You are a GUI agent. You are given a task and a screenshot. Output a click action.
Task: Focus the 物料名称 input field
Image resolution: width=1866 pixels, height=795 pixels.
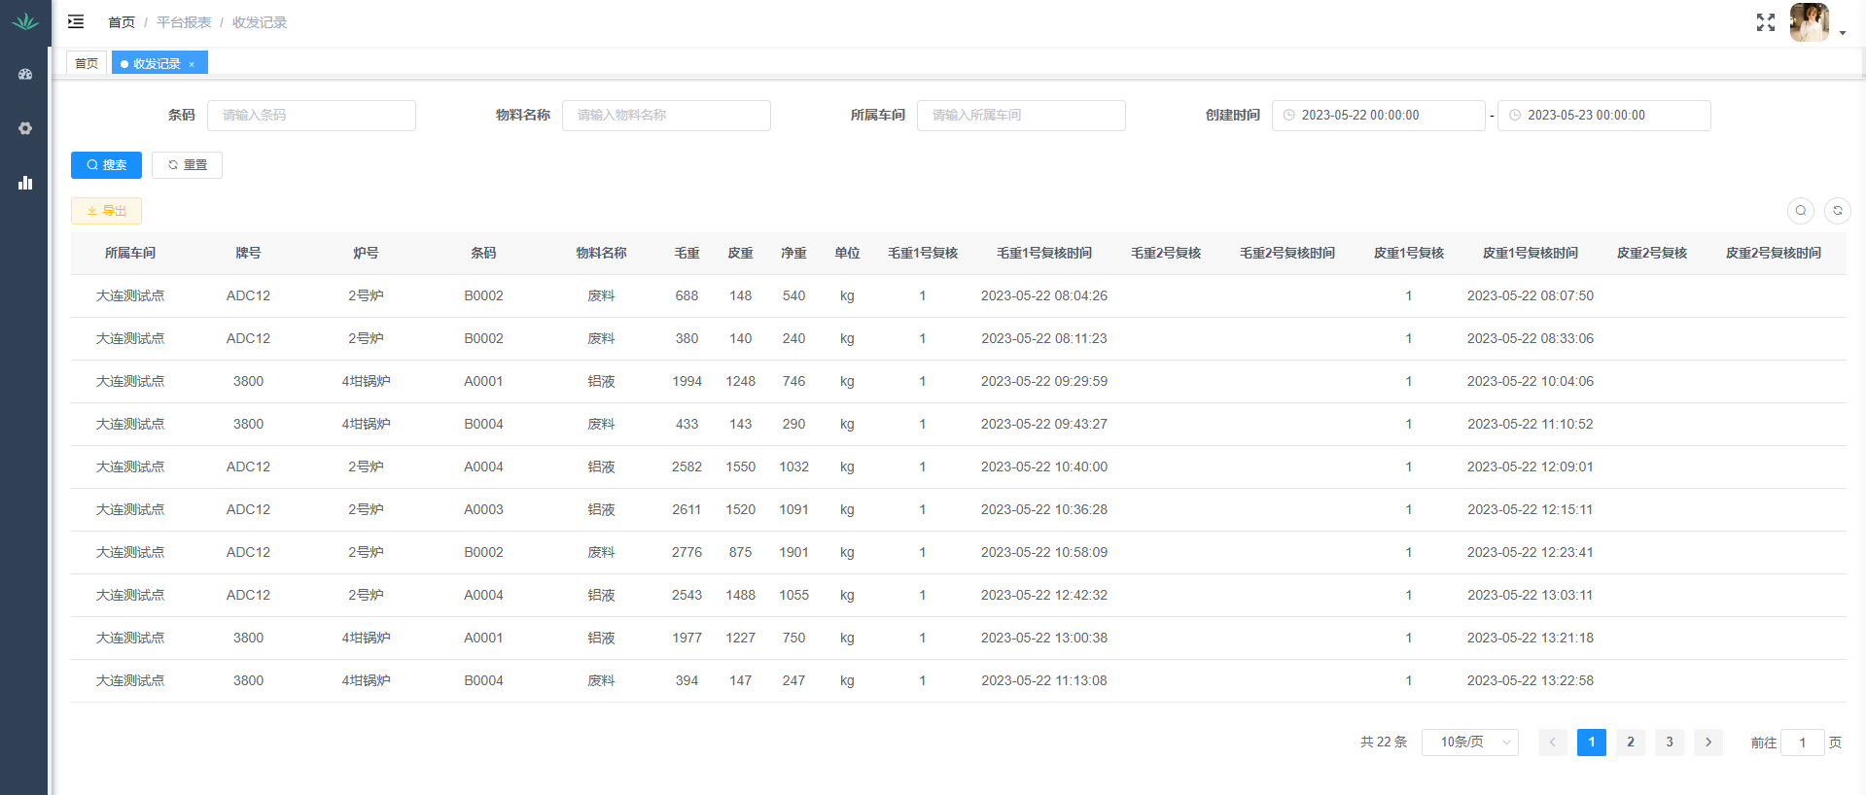666,115
